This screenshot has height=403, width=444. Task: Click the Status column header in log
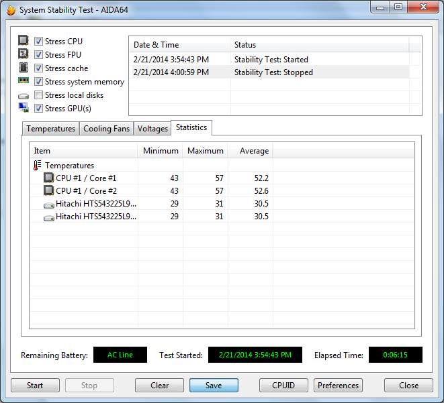coord(320,45)
